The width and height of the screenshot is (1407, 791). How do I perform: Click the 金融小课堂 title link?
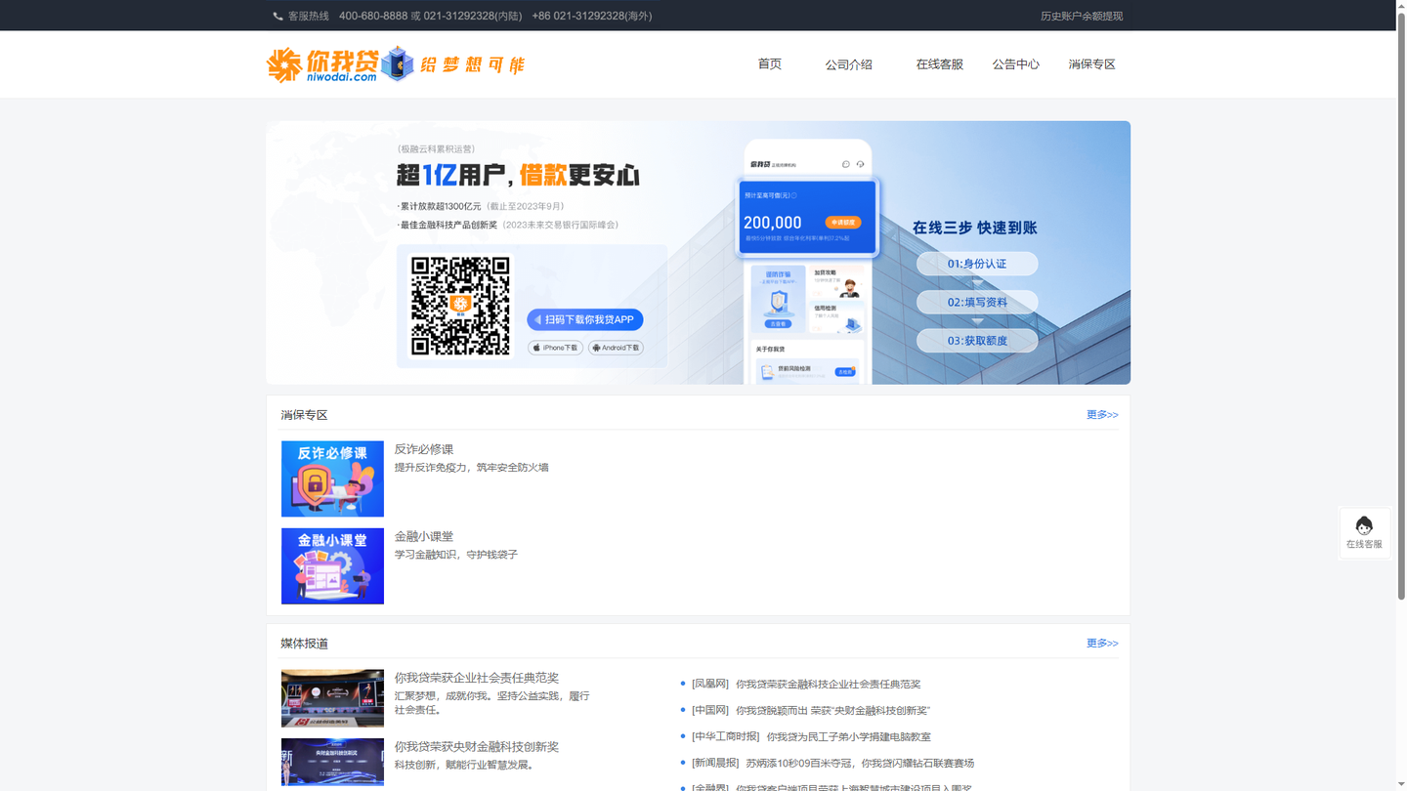coord(424,536)
